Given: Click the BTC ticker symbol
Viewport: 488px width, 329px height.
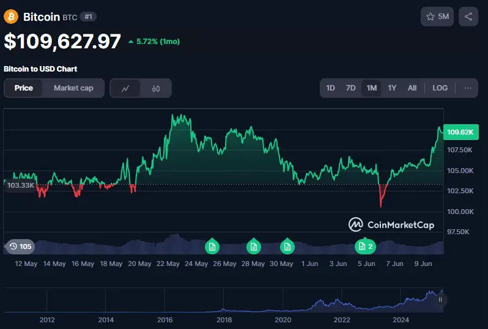Looking at the screenshot, I should (x=70, y=18).
